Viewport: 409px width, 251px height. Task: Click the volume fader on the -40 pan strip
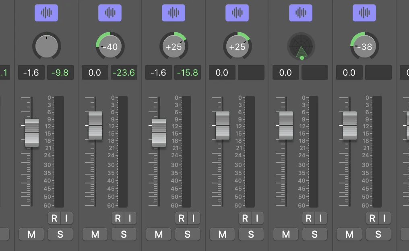[x=95, y=125]
